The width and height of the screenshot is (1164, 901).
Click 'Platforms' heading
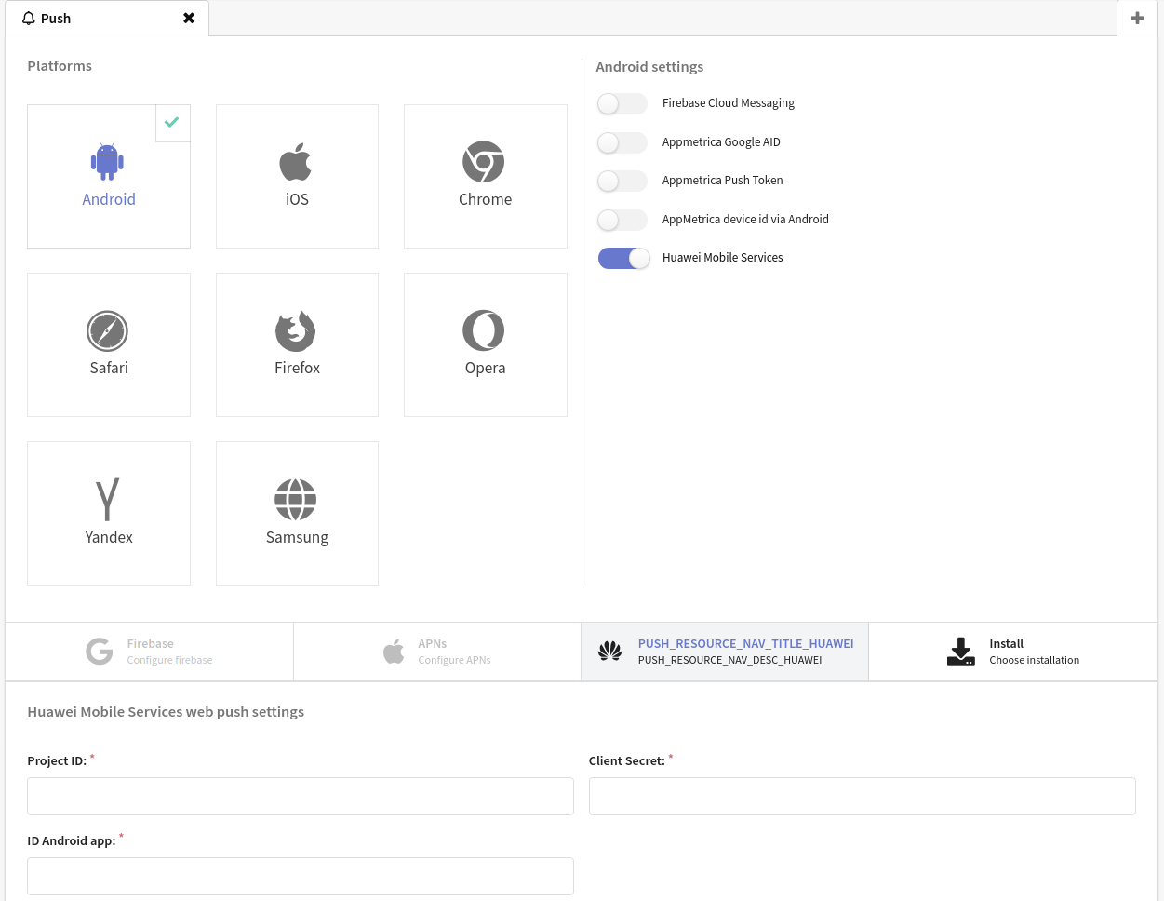[x=60, y=66]
